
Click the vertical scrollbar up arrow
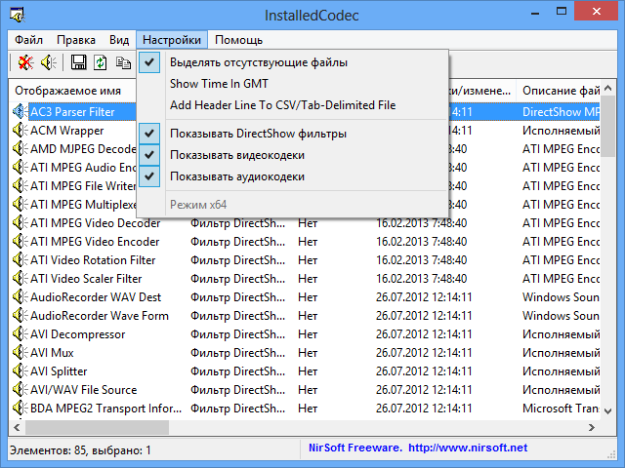pos(607,89)
